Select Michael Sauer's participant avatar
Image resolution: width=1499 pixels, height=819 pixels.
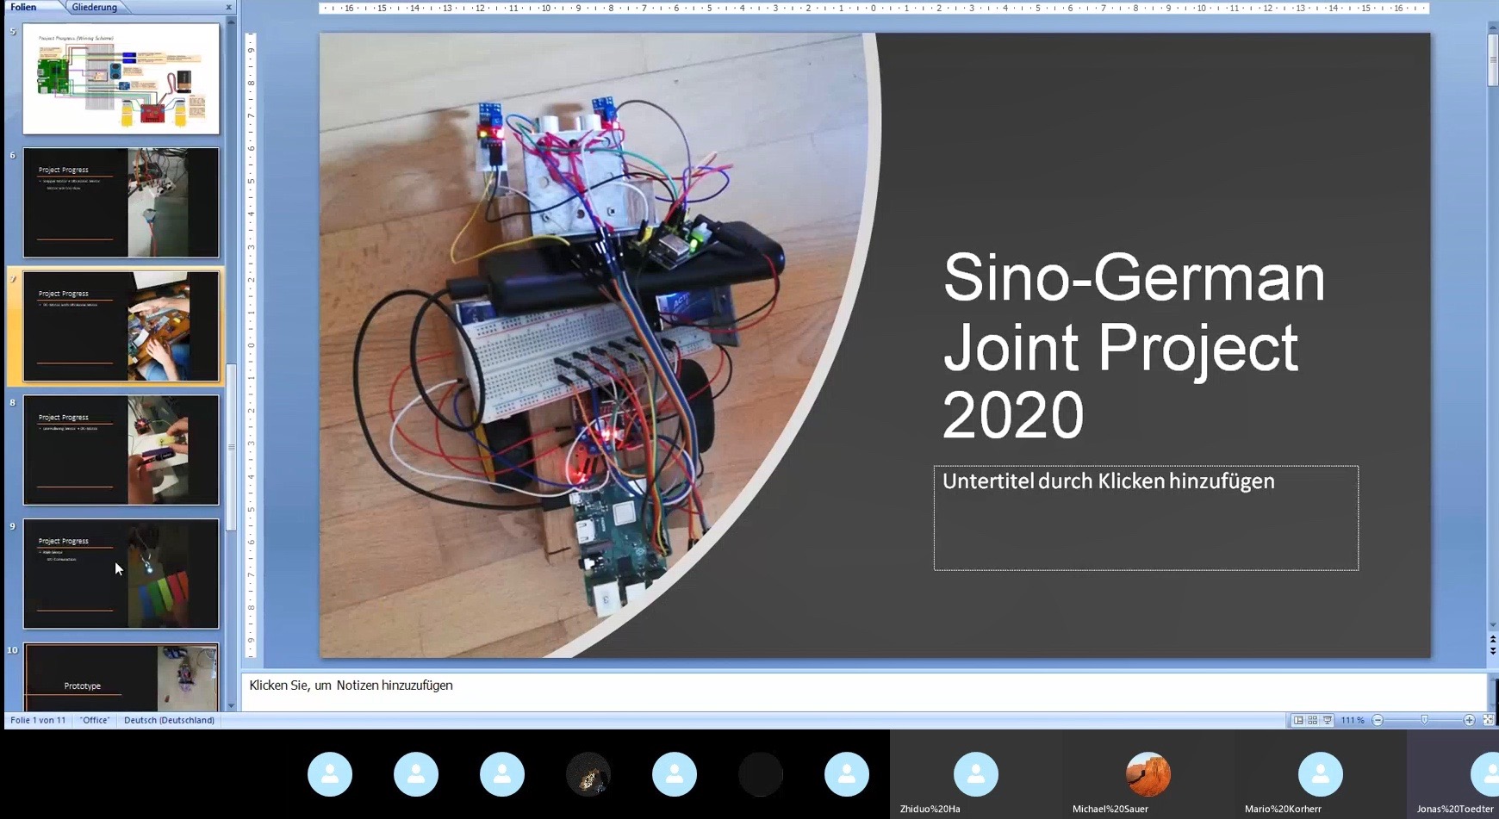[1148, 774]
